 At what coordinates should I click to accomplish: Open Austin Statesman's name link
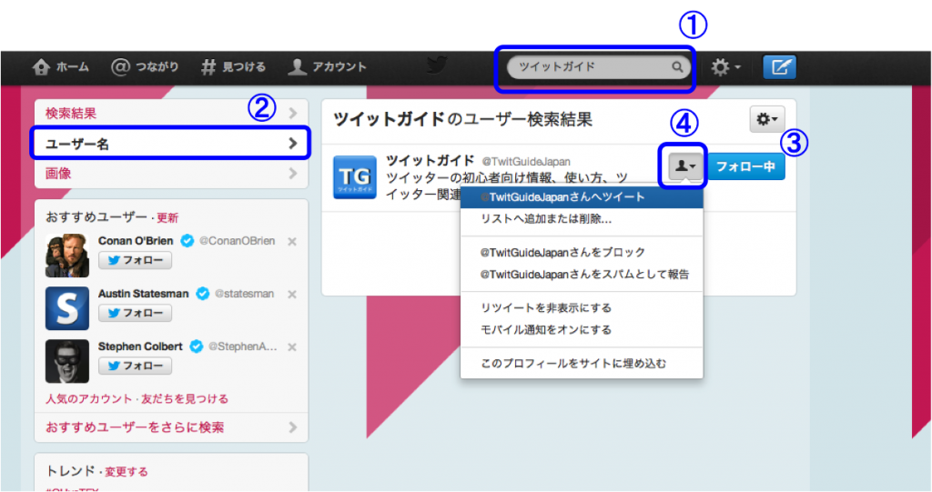click(143, 294)
